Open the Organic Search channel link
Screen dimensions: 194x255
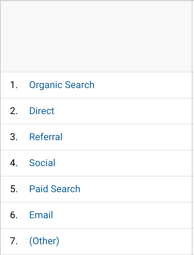pyautogui.click(x=62, y=85)
